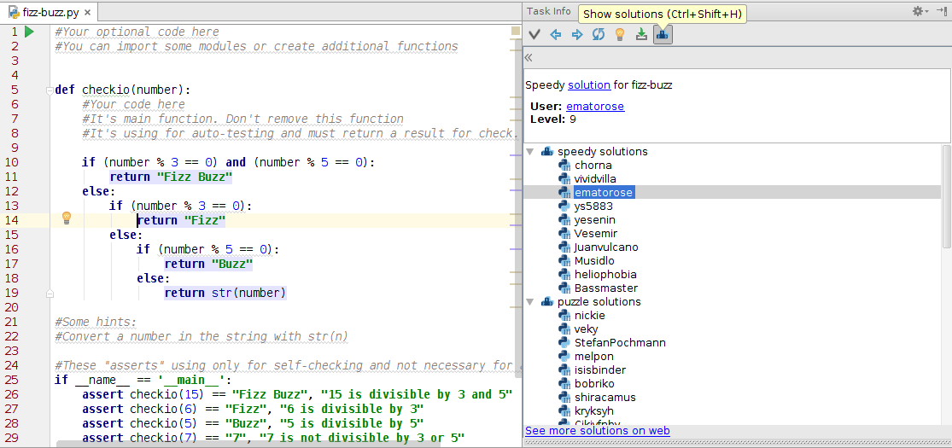The height and width of the screenshot is (448, 952).
Task: Click the editor horizontal scrollbar
Action: coord(249,444)
